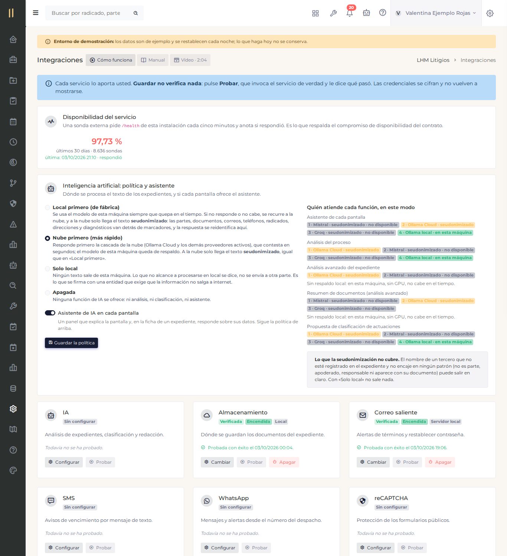Viewport: 507px width, 556px height.
Task: Toggle Asistente de IA en cada pantalla switch
Action: click(50, 313)
